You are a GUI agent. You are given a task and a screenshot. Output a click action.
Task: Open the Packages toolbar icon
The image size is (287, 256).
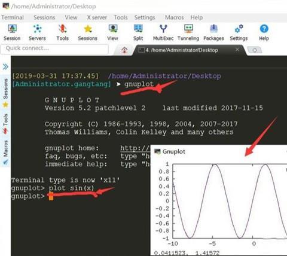click(x=213, y=32)
